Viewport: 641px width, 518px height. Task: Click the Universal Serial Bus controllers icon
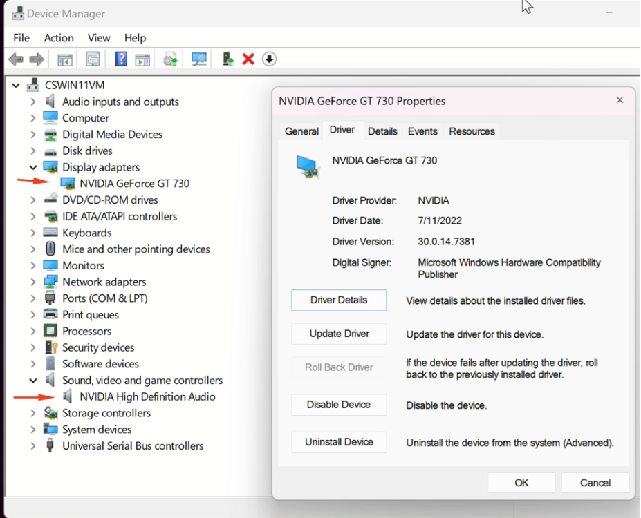click(x=50, y=445)
